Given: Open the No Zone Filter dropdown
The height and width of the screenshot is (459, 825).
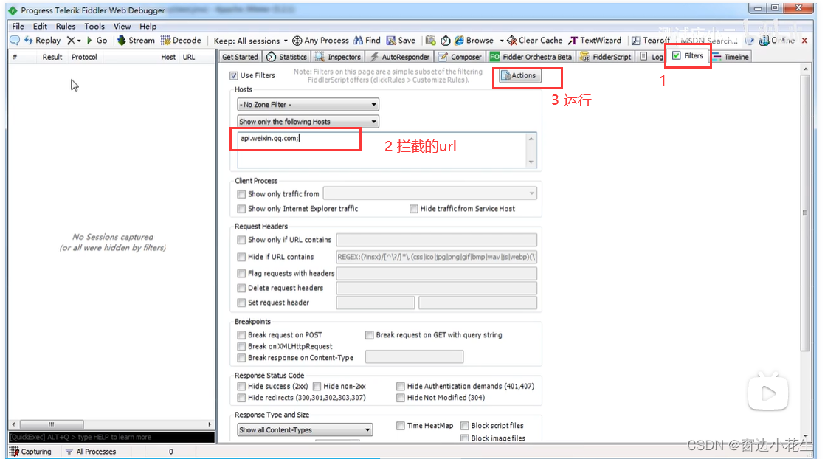Looking at the screenshot, I should (308, 105).
